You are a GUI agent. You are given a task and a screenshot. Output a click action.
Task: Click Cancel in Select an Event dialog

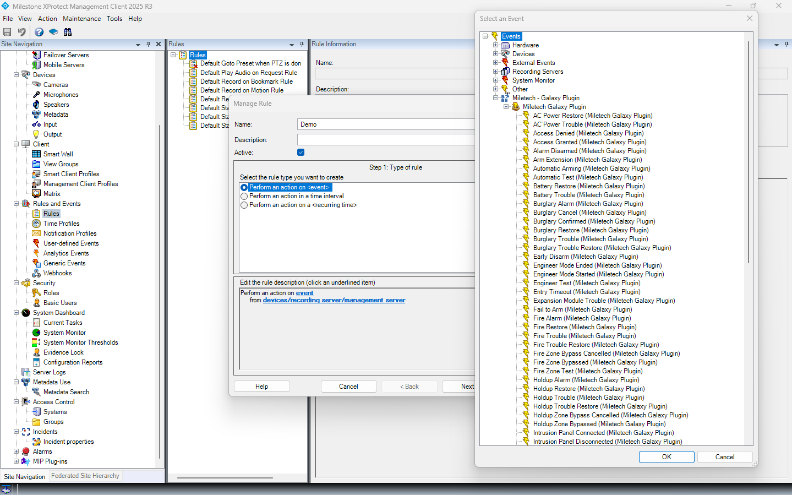point(725,457)
